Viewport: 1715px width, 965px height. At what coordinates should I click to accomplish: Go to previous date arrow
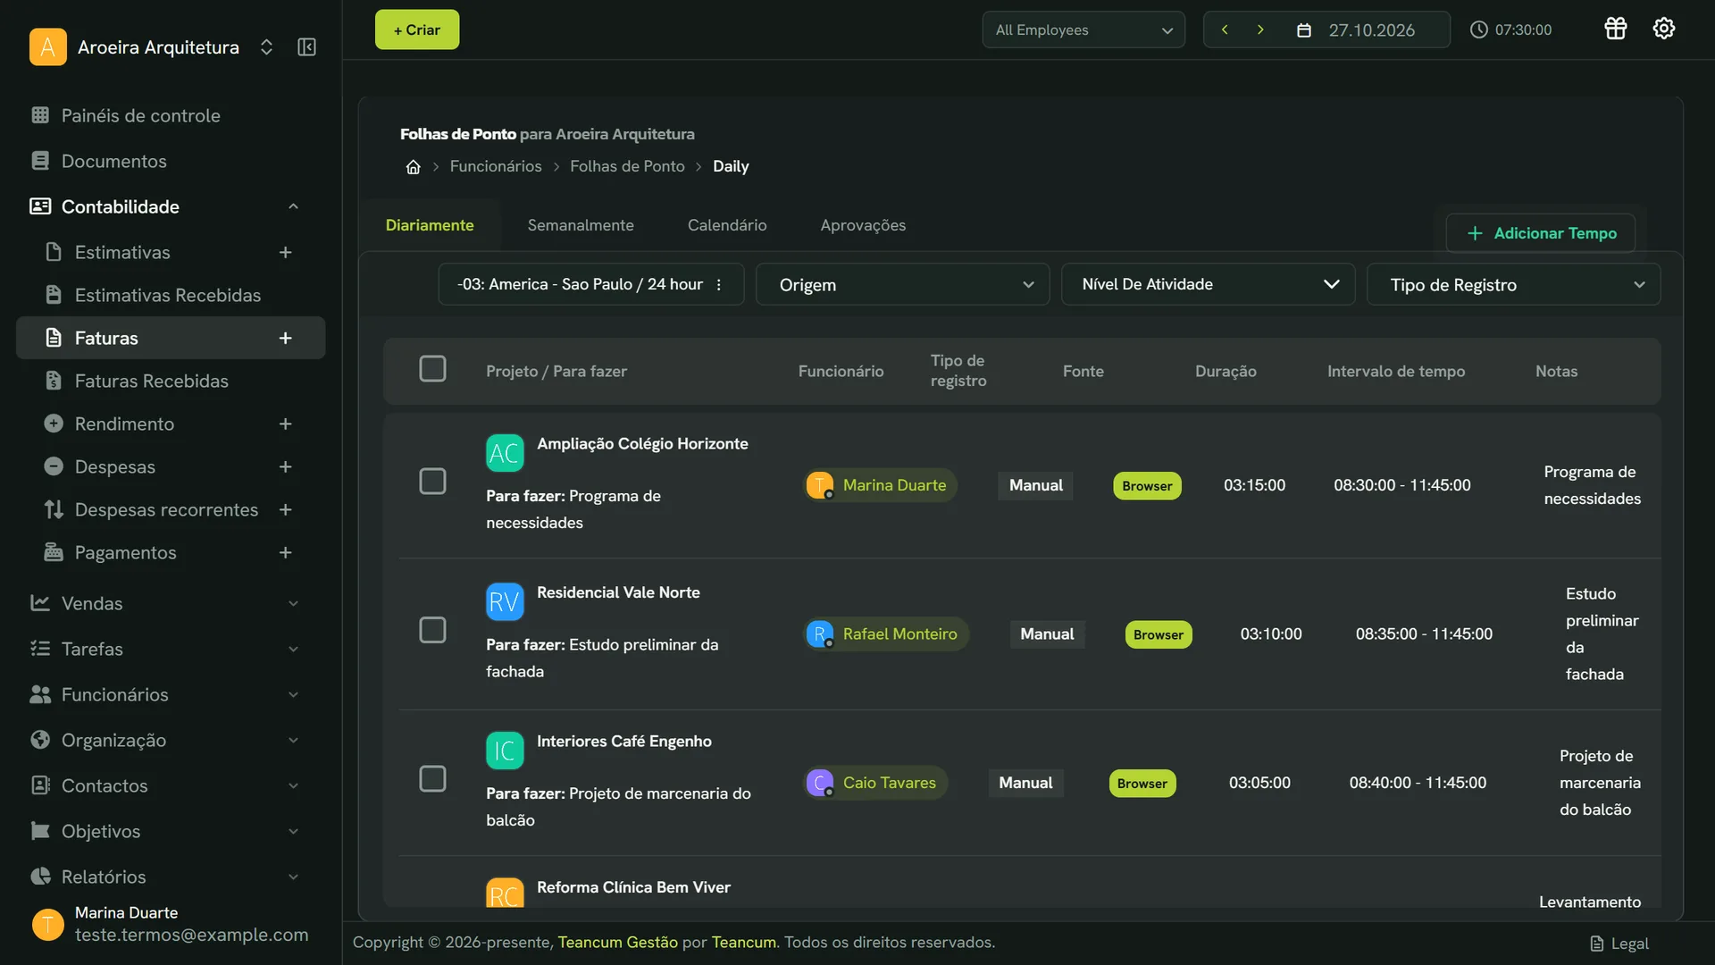[1225, 29]
